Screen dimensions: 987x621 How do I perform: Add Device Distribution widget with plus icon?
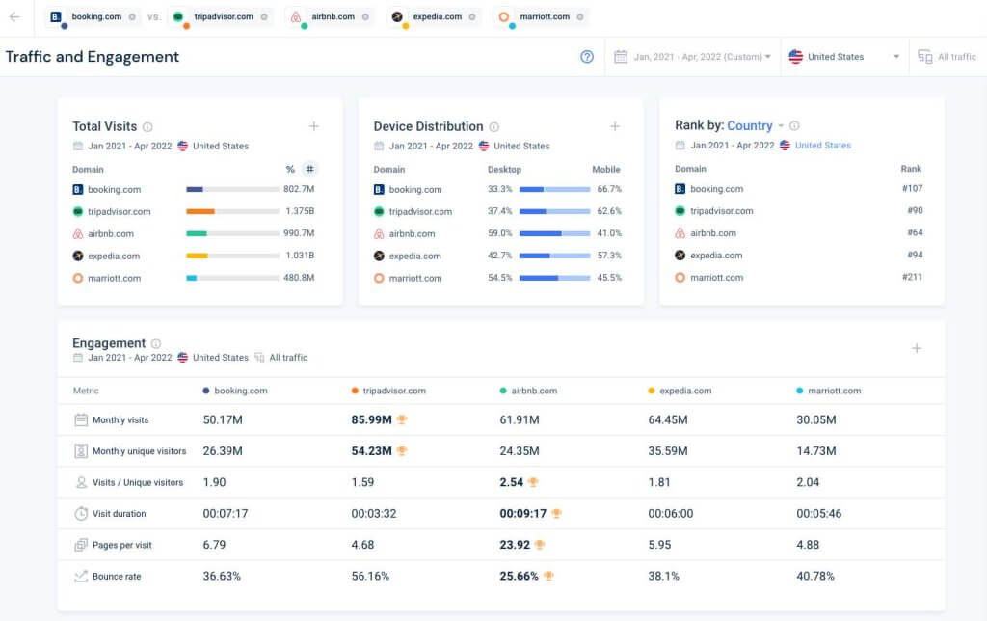click(614, 126)
